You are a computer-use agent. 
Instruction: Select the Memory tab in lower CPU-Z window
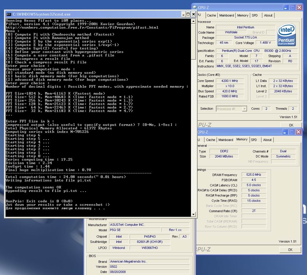click(x=242, y=140)
